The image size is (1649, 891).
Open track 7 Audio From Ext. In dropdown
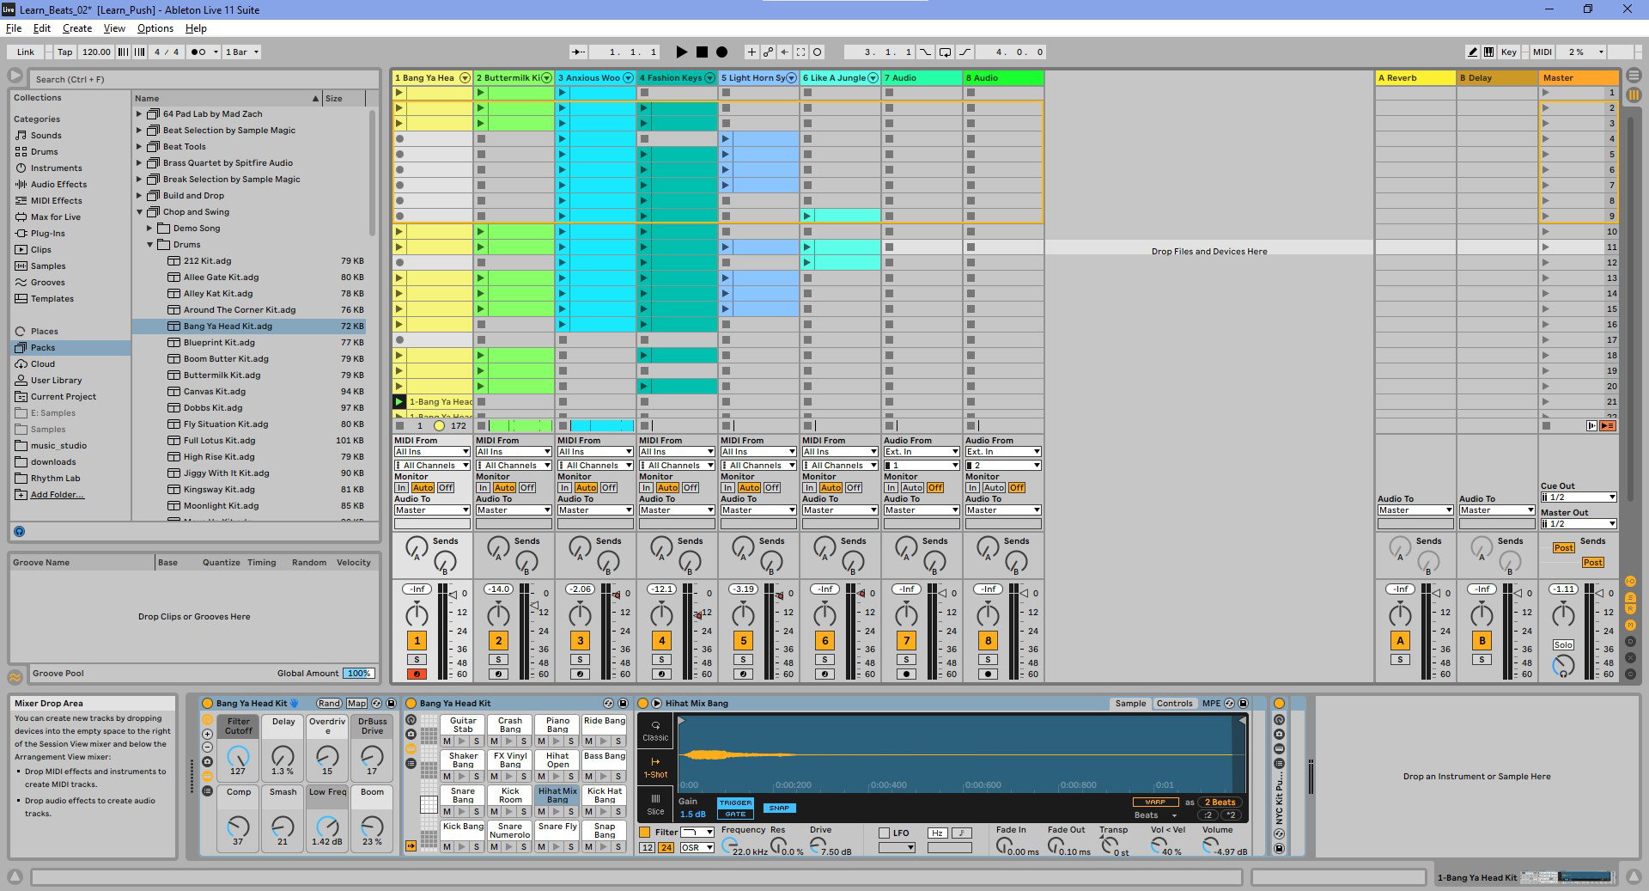tap(922, 451)
